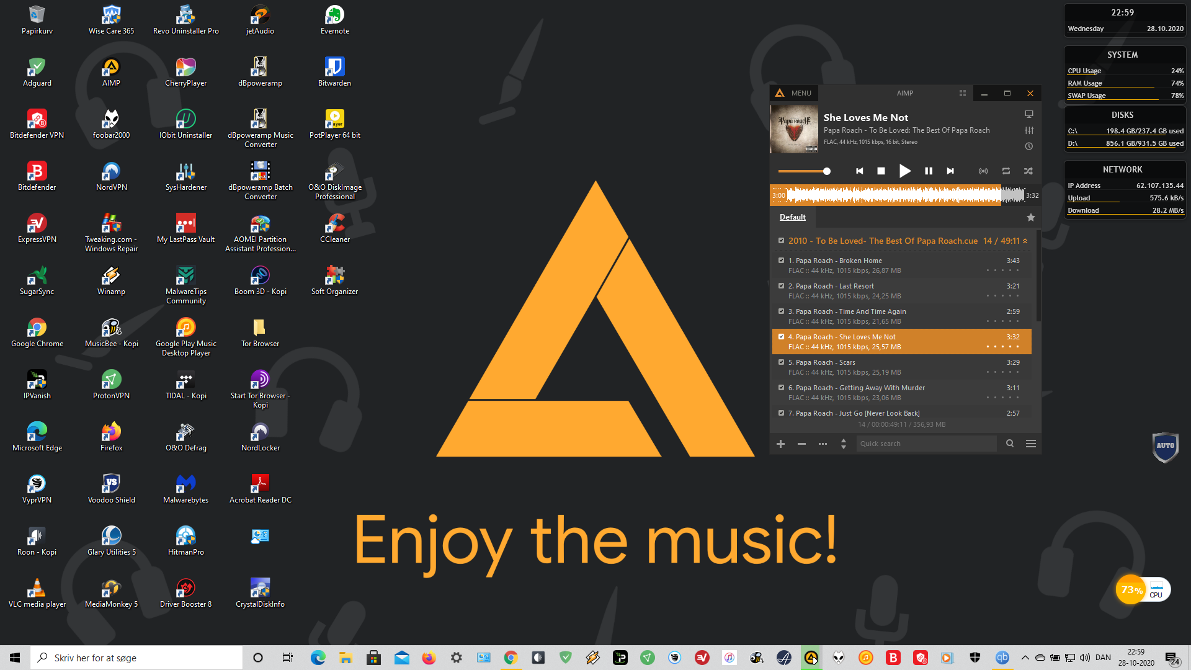1191x670 pixels.
Task: Stop playback with the stop button
Action: (x=881, y=171)
